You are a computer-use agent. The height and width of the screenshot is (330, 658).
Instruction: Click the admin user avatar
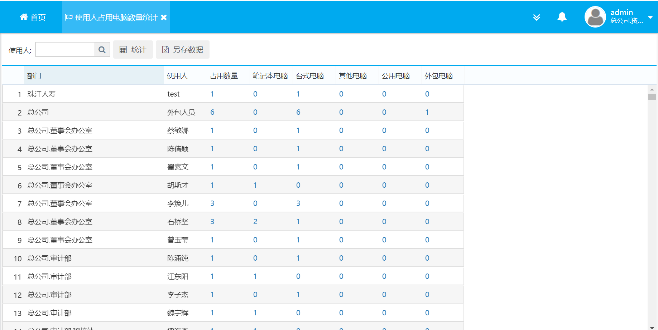click(x=595, y=17)
